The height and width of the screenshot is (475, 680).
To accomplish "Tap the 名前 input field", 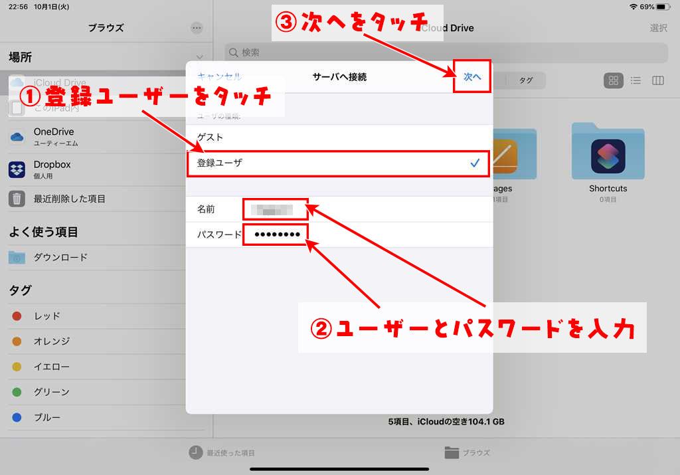I will [x=339, y=209].
